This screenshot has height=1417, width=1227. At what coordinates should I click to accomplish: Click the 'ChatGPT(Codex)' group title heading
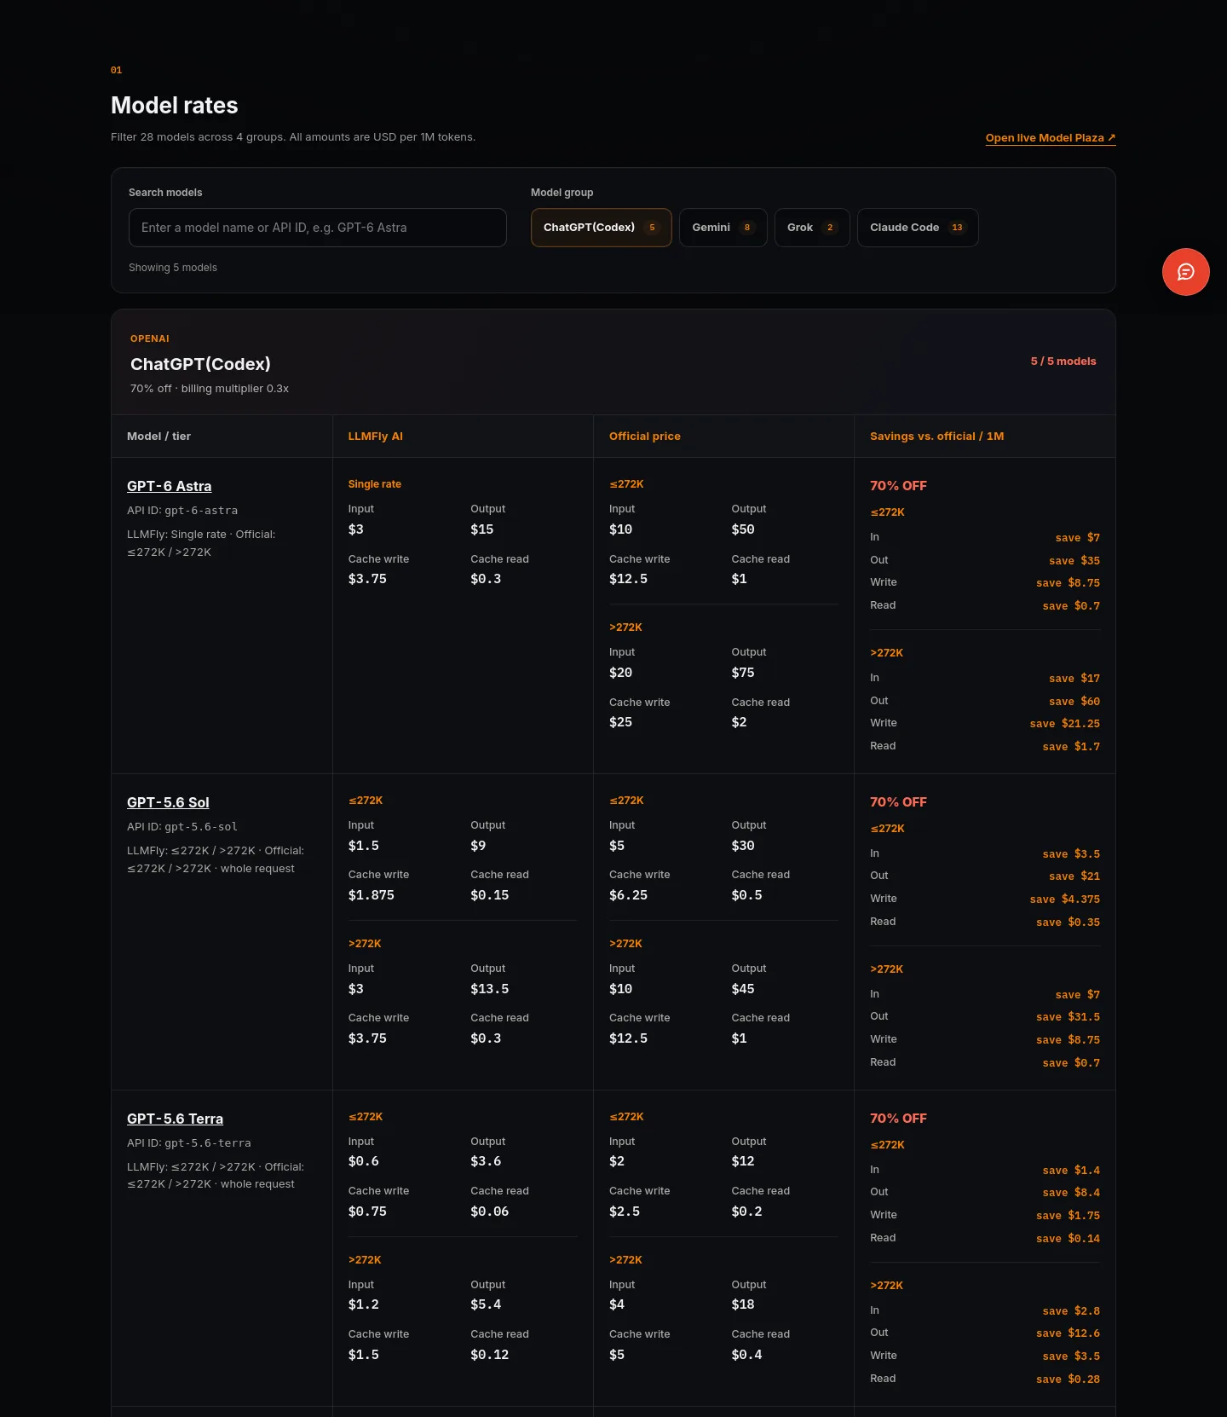200,364
